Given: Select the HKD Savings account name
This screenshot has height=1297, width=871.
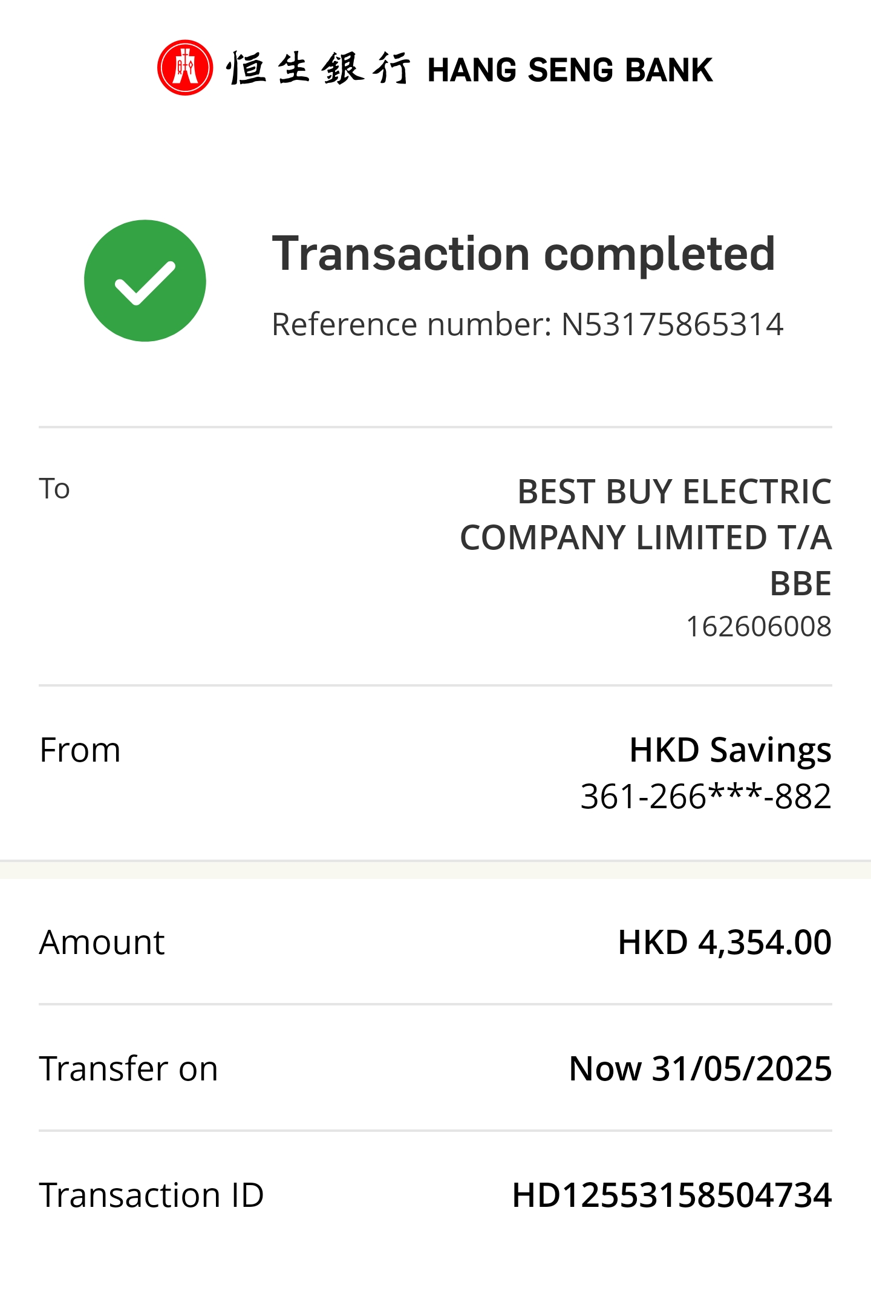Looking at the screenshot, I should click(730, 750).
